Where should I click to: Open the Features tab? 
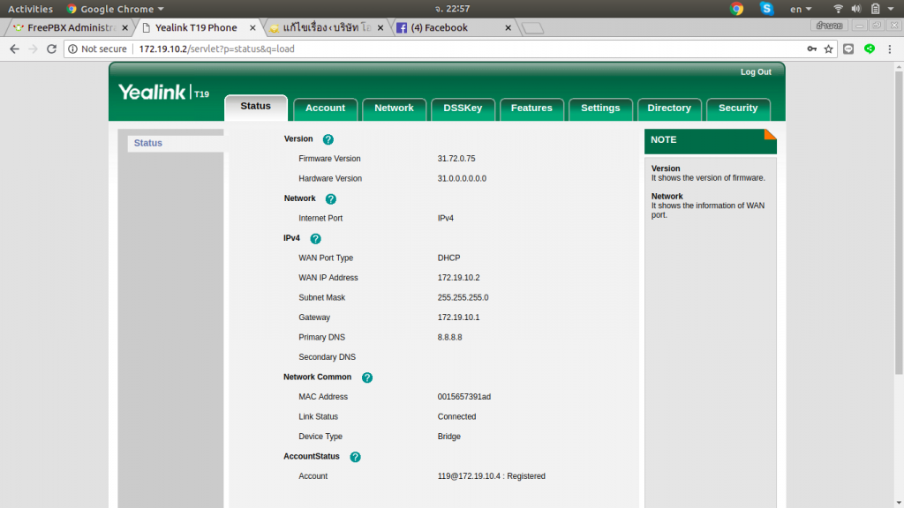[531, 108]
